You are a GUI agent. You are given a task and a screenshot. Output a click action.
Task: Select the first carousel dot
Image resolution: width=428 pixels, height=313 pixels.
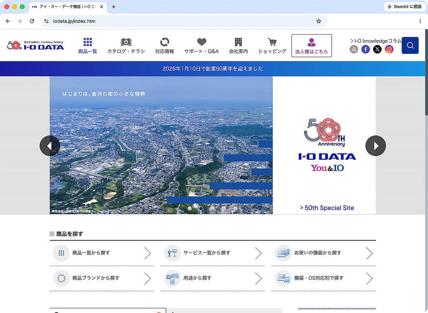point(190,208)
